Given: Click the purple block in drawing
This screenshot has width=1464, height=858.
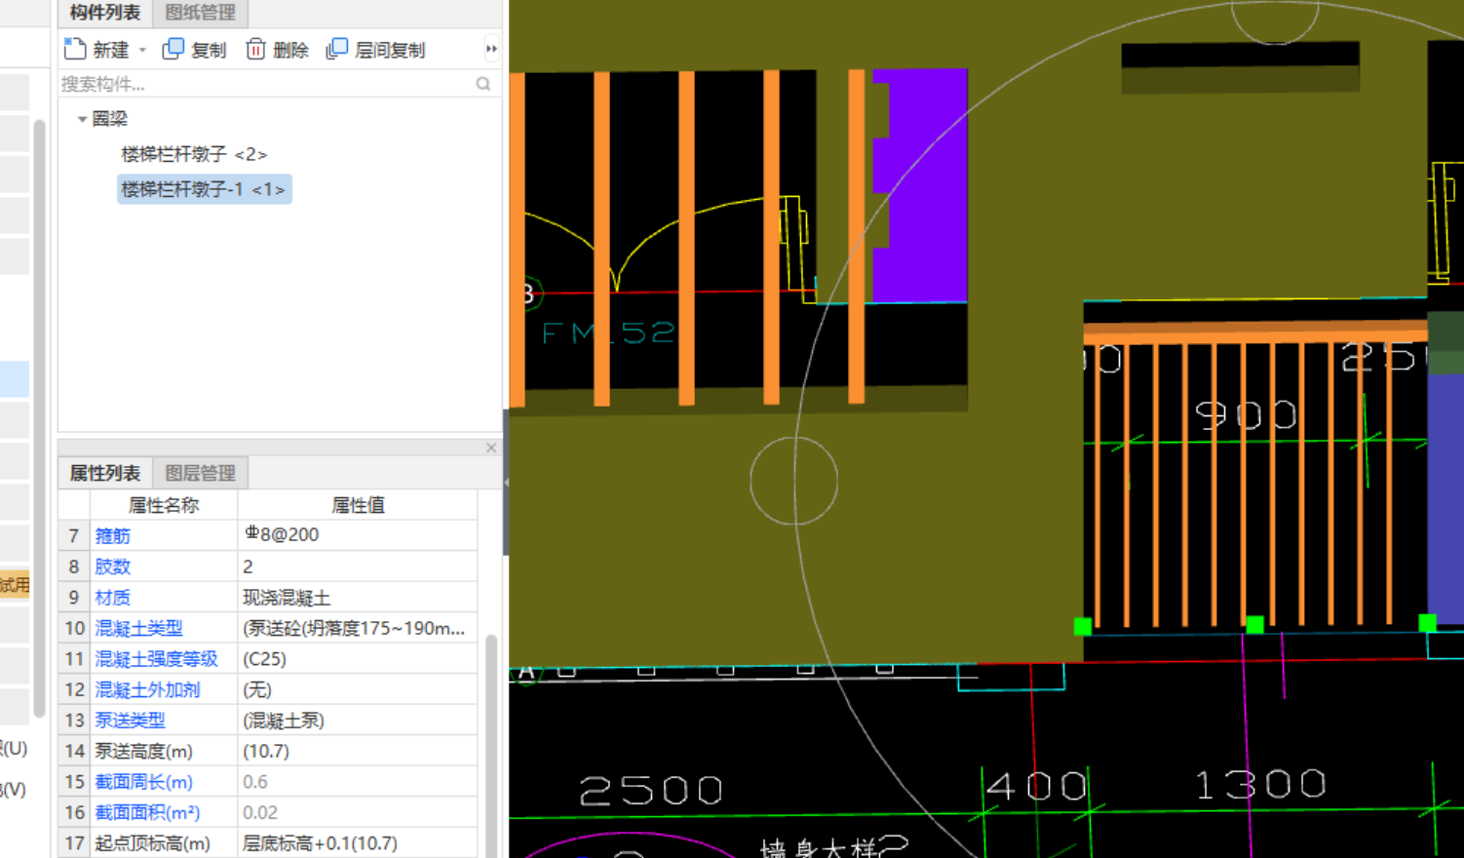Looking at the screenshot, I should (926, 185).
